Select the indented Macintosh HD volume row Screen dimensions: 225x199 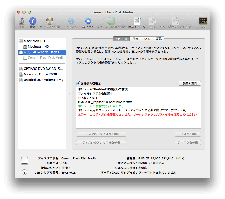[x=42, y=47]
